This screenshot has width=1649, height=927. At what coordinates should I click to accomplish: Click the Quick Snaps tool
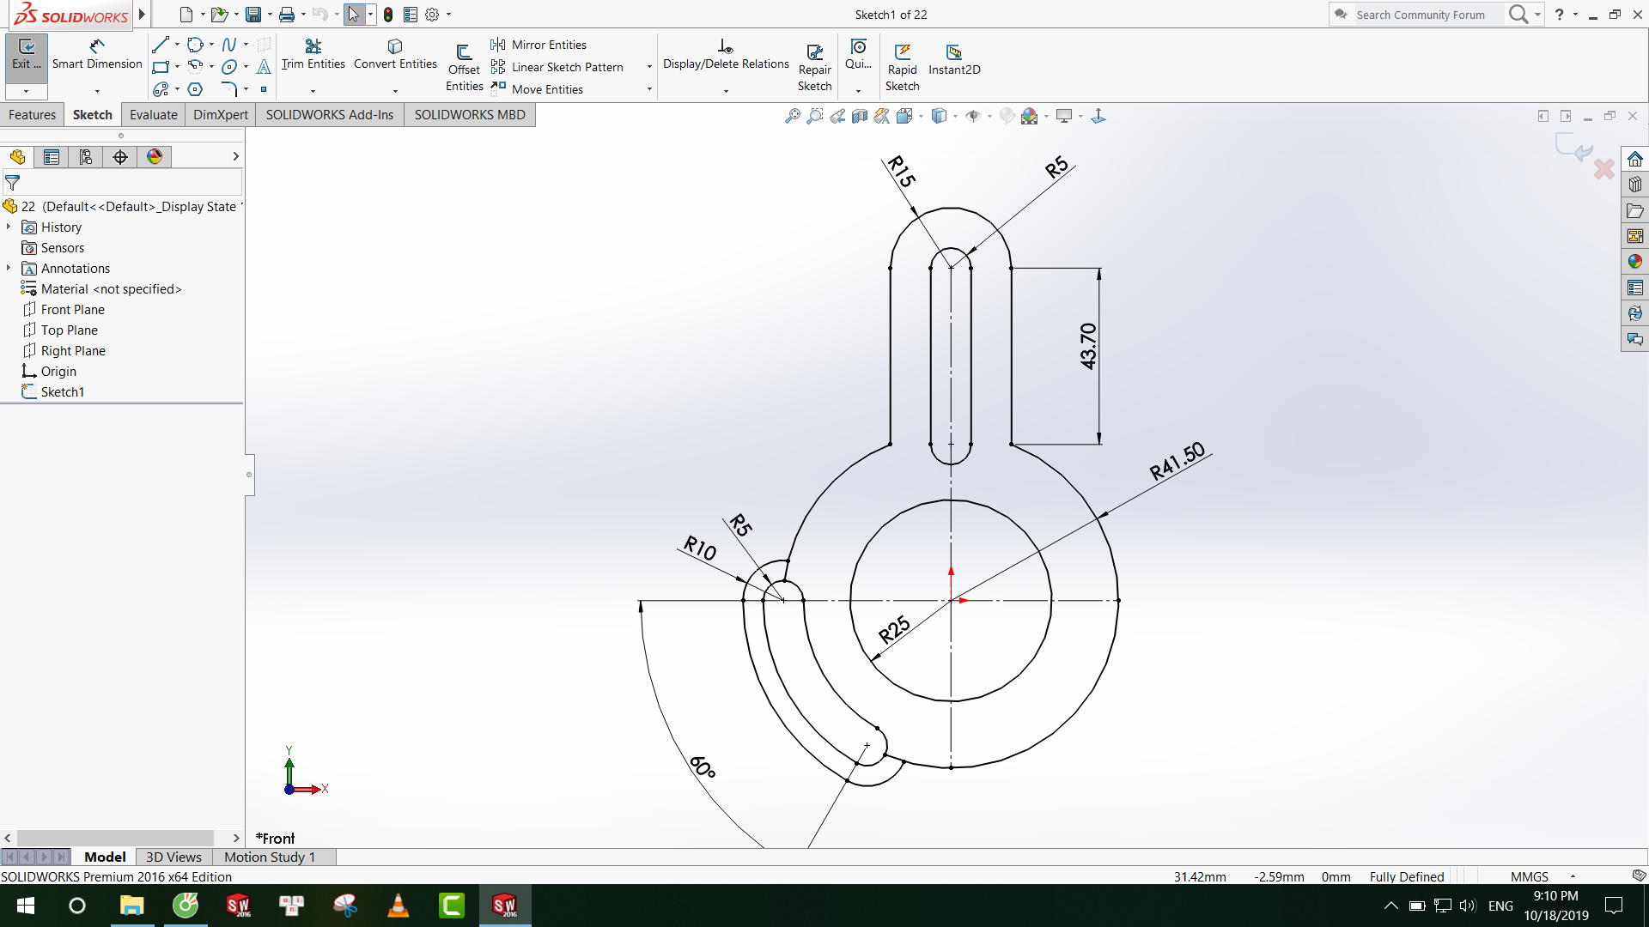pyautogui.click(x=858, y=54)
